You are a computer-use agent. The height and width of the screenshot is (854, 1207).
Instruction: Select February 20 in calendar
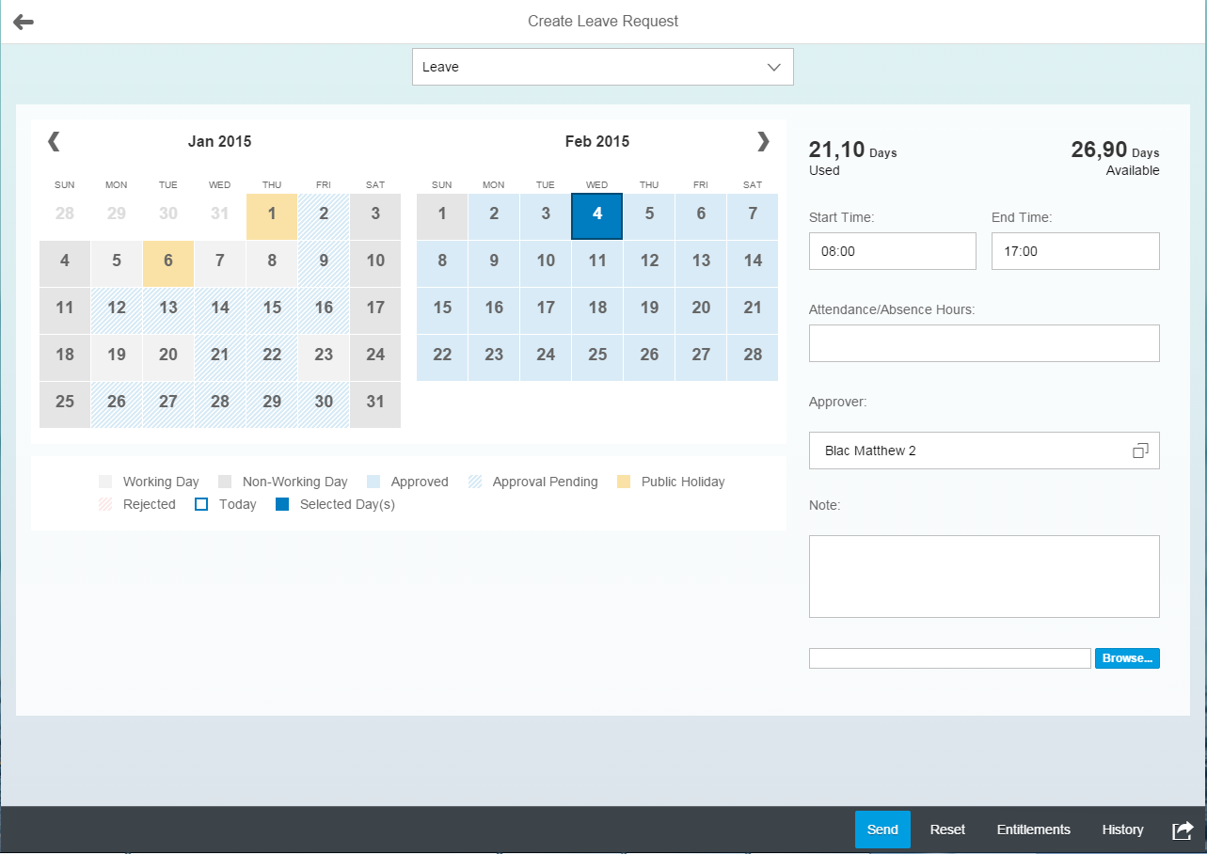[x=701, y=310]
